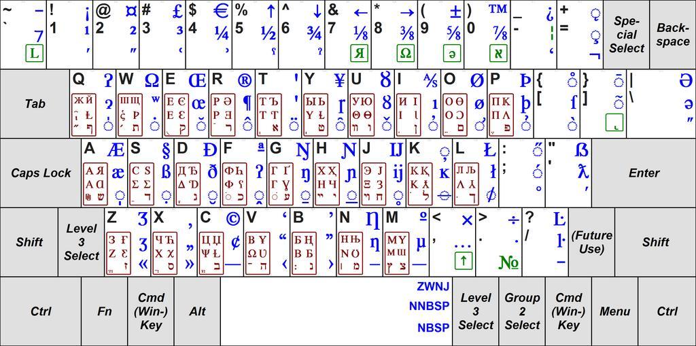The height and width of the screenshot is (346, 696).
Task: Click the green up-arrow box on comma key
Action: pos(464,260)
